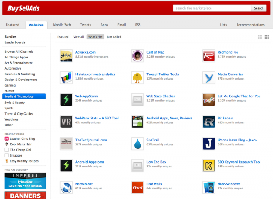Image resolution: width=273 pixels, height=199 pixels.
Task: Switch to the Mobile Web tab
Action: (x=62, y=25)
